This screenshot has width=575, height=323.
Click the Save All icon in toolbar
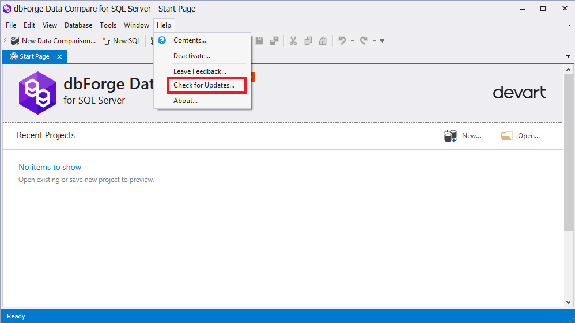coord(274,41)
